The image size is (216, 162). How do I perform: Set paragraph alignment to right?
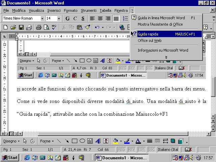tap(108, 19)
